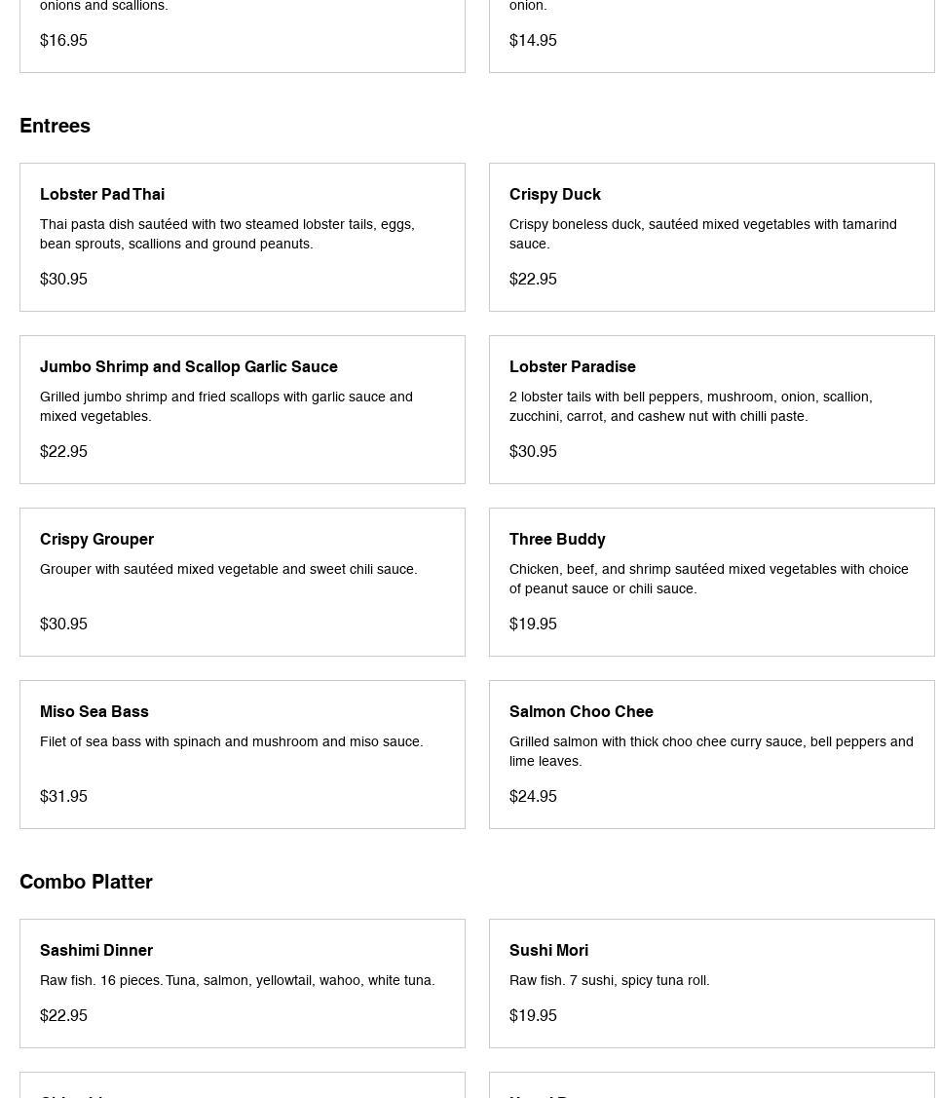Click the Sashimi Dinner raw fish description
Viewport: 940px width, 1098px height.
pyautogui.click(x=237, y=980)
